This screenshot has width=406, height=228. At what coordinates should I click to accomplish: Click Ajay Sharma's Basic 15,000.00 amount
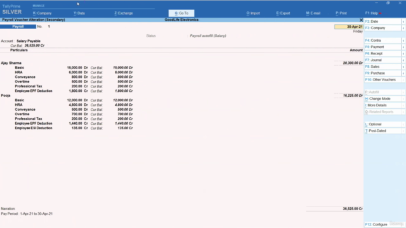pos(74,68)
